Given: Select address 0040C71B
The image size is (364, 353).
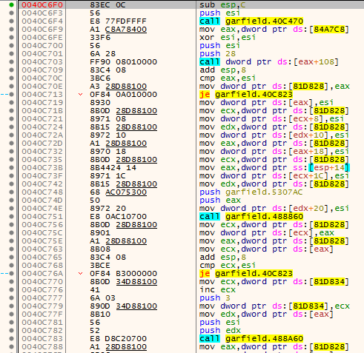Looking at the screenshot, I should point(42,111).
